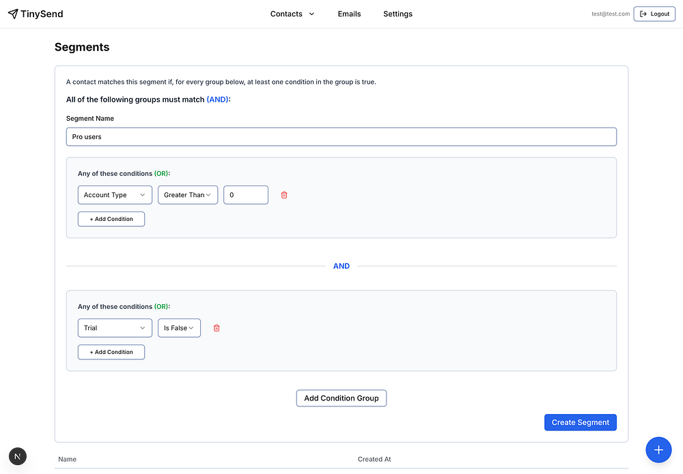683x474 pixels.
Task: Change the Greater Than operator dropdown
Action: coord(188,195)
